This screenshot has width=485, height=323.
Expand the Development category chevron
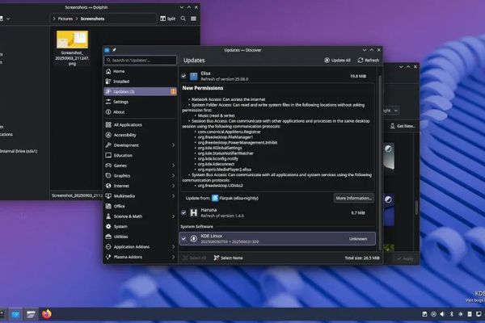pos(173,145)
